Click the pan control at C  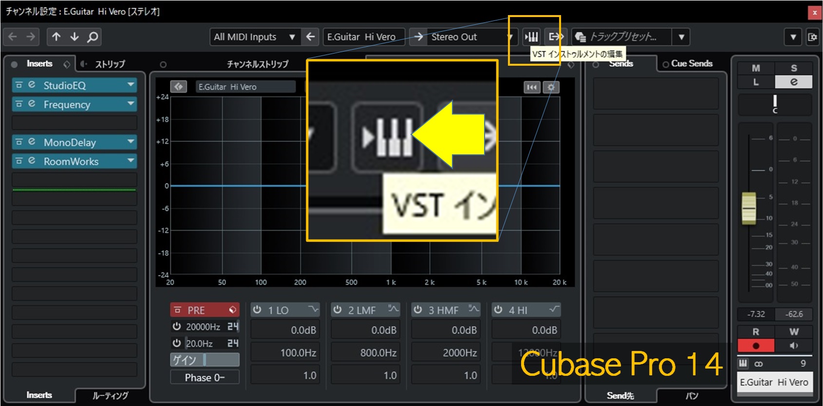(x=775, y=104)
